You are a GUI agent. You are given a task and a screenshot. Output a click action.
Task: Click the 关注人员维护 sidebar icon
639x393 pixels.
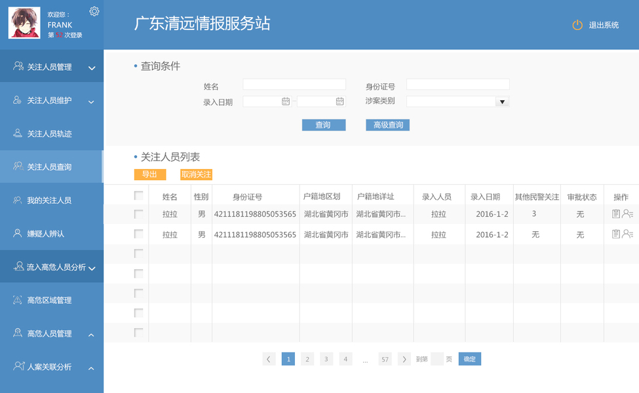(x=17, y=100)
